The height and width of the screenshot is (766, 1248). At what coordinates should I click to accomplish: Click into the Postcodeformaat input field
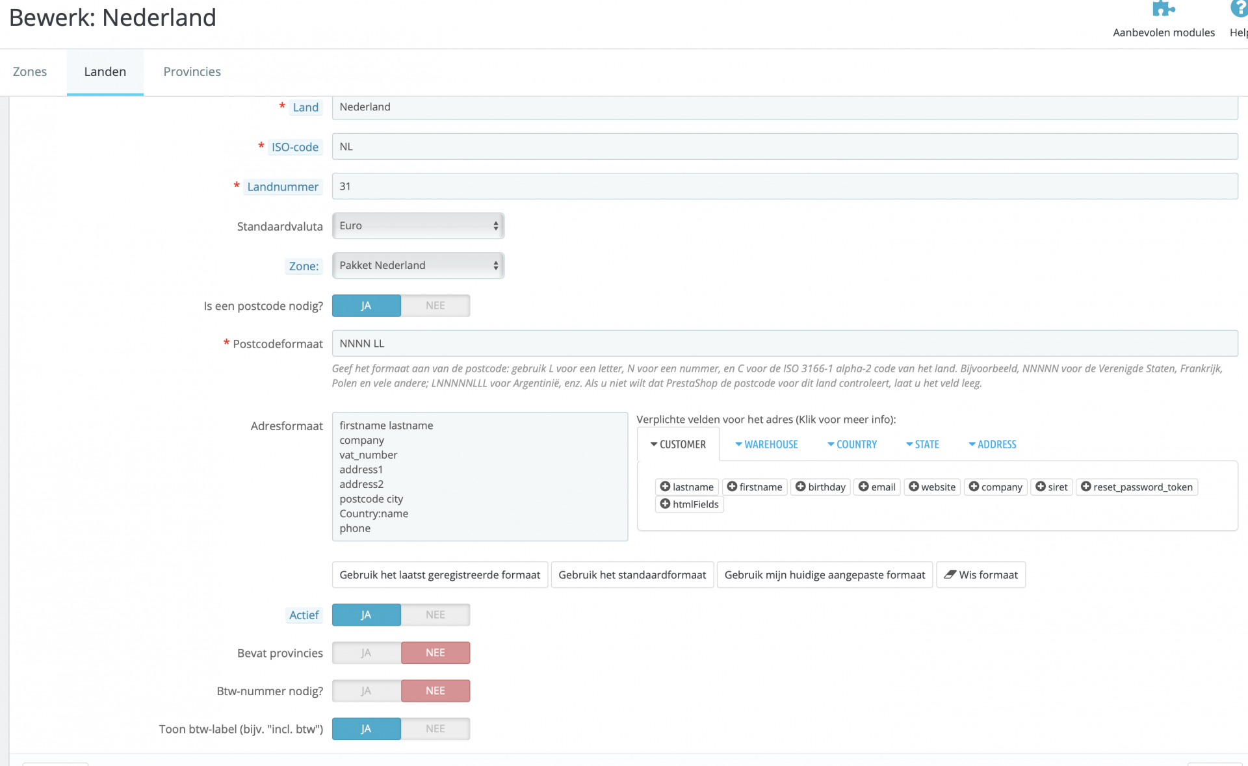tap(784, 343)
